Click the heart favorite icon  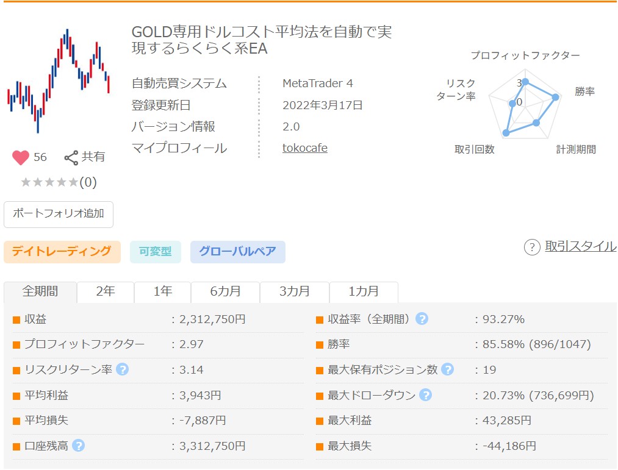(21, 157)
